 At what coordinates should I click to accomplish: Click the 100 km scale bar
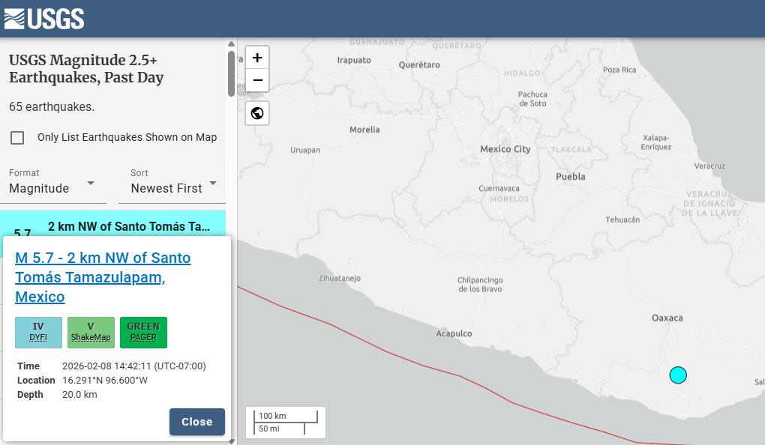pos(286,417)
